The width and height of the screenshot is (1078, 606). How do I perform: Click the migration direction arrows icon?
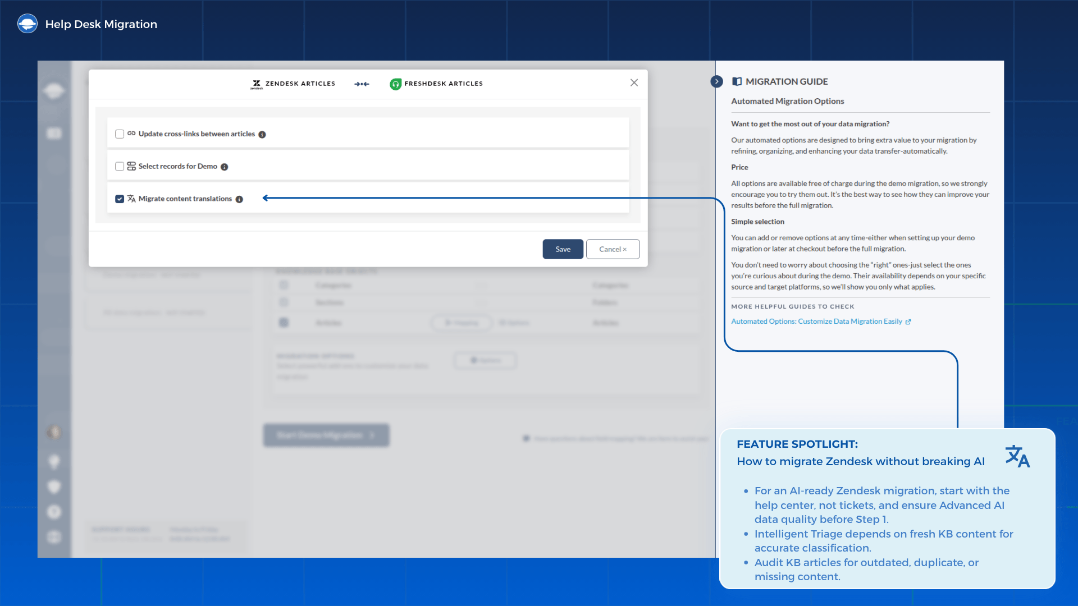(x=362, y=84)
